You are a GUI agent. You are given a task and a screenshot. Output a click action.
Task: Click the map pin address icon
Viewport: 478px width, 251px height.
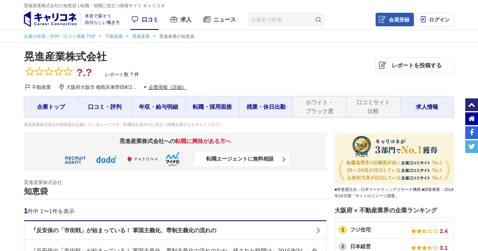point(62,87)
